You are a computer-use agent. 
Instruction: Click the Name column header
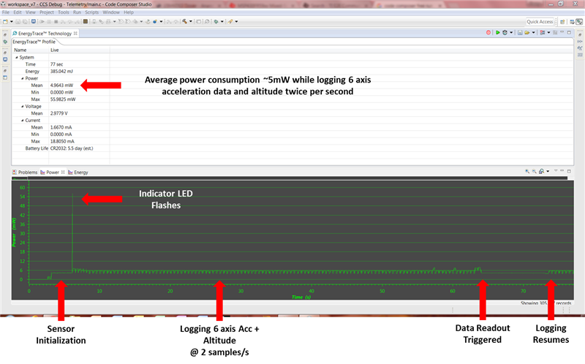30,50
